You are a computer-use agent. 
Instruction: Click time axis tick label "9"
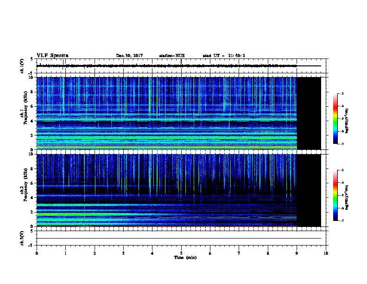[297, 253]
